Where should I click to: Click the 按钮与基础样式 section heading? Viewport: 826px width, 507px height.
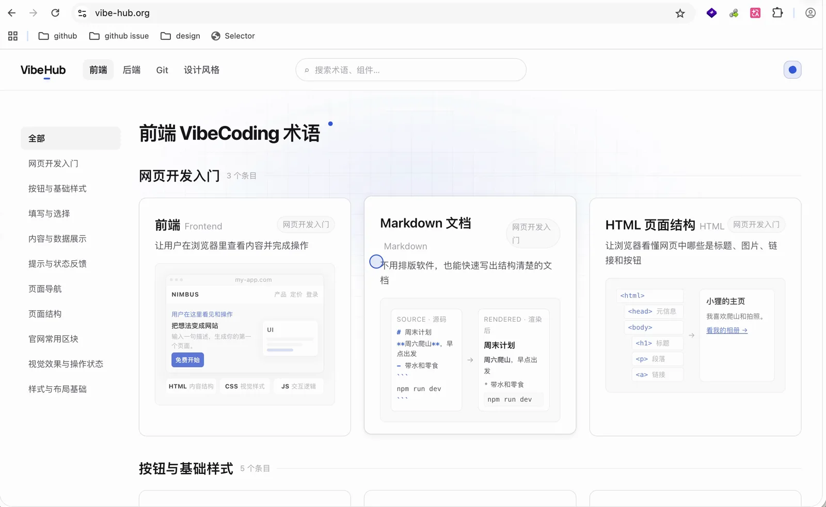click(x=186, y=468)
